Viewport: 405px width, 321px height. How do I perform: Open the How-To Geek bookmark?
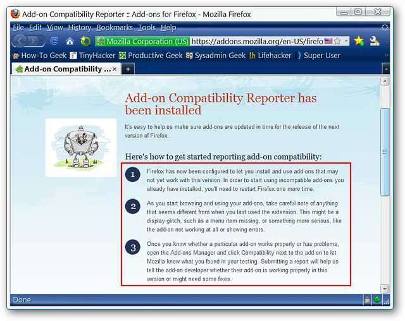click(x=39, y=56)
